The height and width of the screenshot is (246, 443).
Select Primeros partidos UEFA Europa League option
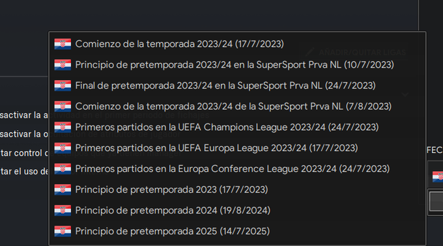click(x=237, y=148)
